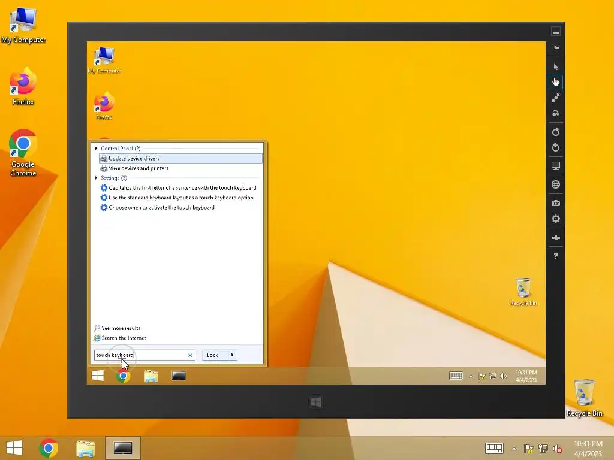The height and width of the screenshot is (460, 614).
Task: Select Firefox icon inside simulator
Action: coord(104,105)
